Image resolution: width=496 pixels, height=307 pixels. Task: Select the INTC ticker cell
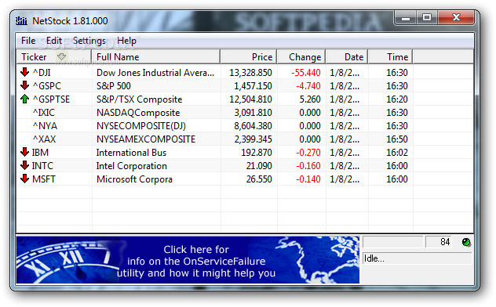tap(42, 166)
